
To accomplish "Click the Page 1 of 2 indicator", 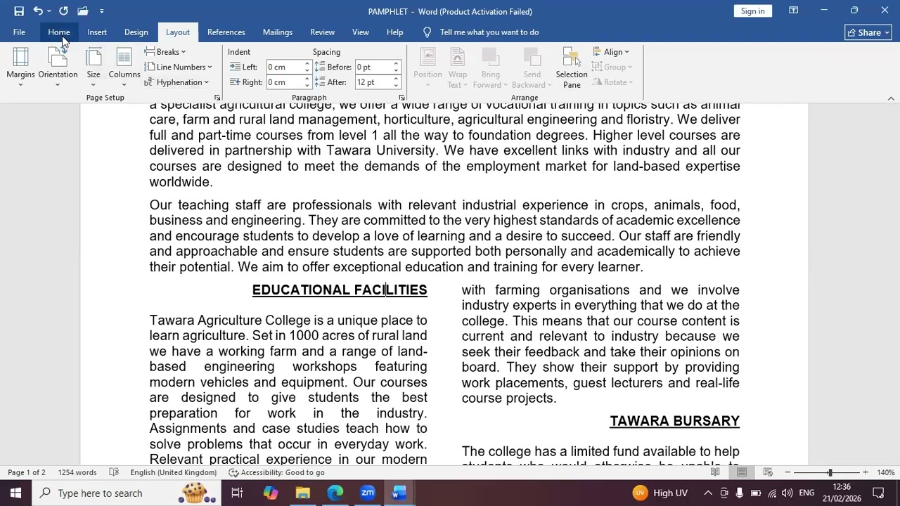I will click(x=26, y=473).
